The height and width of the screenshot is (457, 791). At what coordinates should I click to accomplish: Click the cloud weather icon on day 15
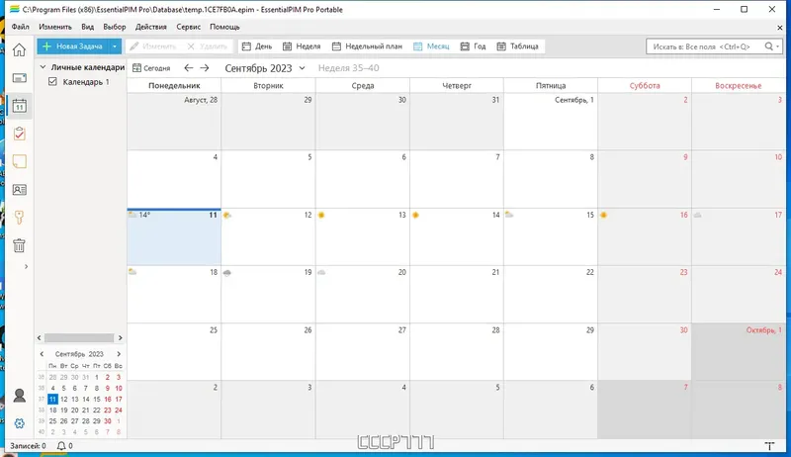point(509,215)
